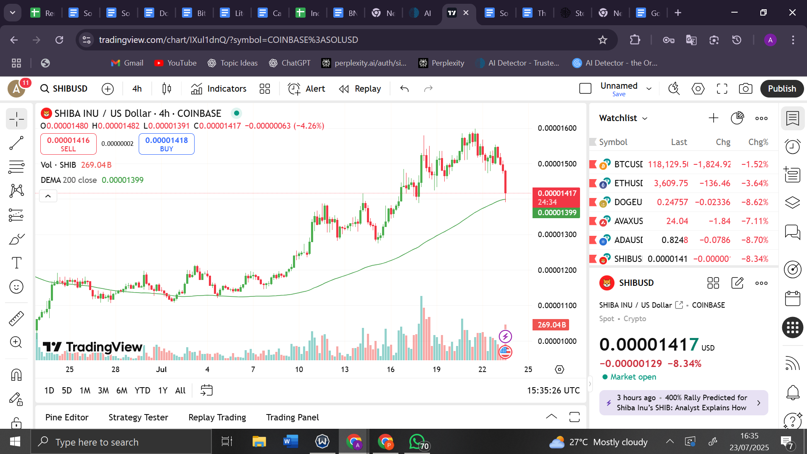Toggle the DOGEUSD flag marker
807x454 pixels.
click(593, 202)
